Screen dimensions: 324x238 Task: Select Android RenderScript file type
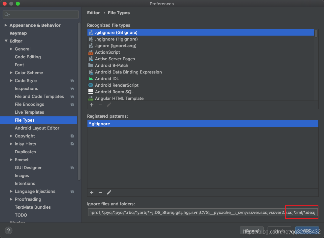pos(116,85)
